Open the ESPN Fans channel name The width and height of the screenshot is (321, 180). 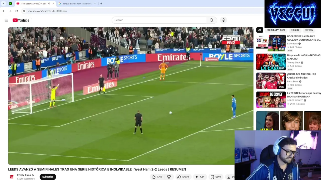(24, 175)
